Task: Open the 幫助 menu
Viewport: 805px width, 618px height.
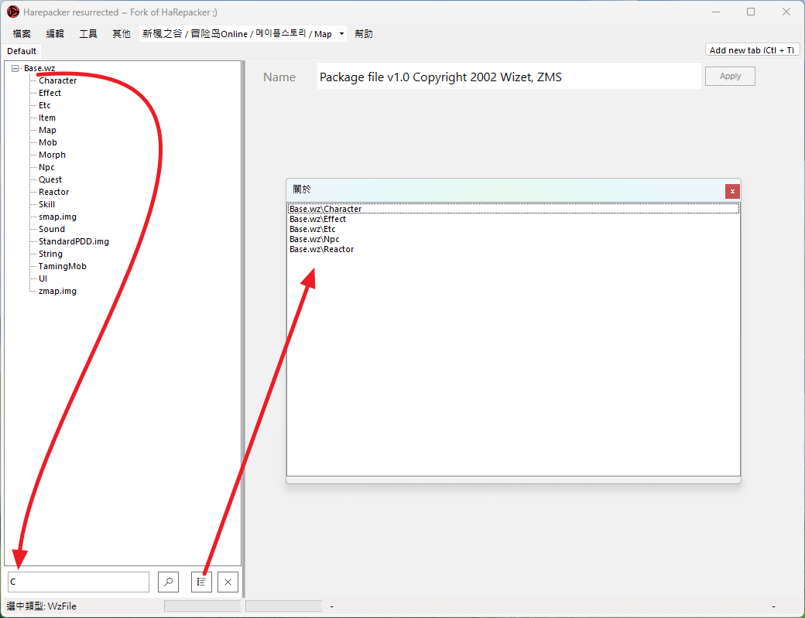Action: [x=364, y=34]
